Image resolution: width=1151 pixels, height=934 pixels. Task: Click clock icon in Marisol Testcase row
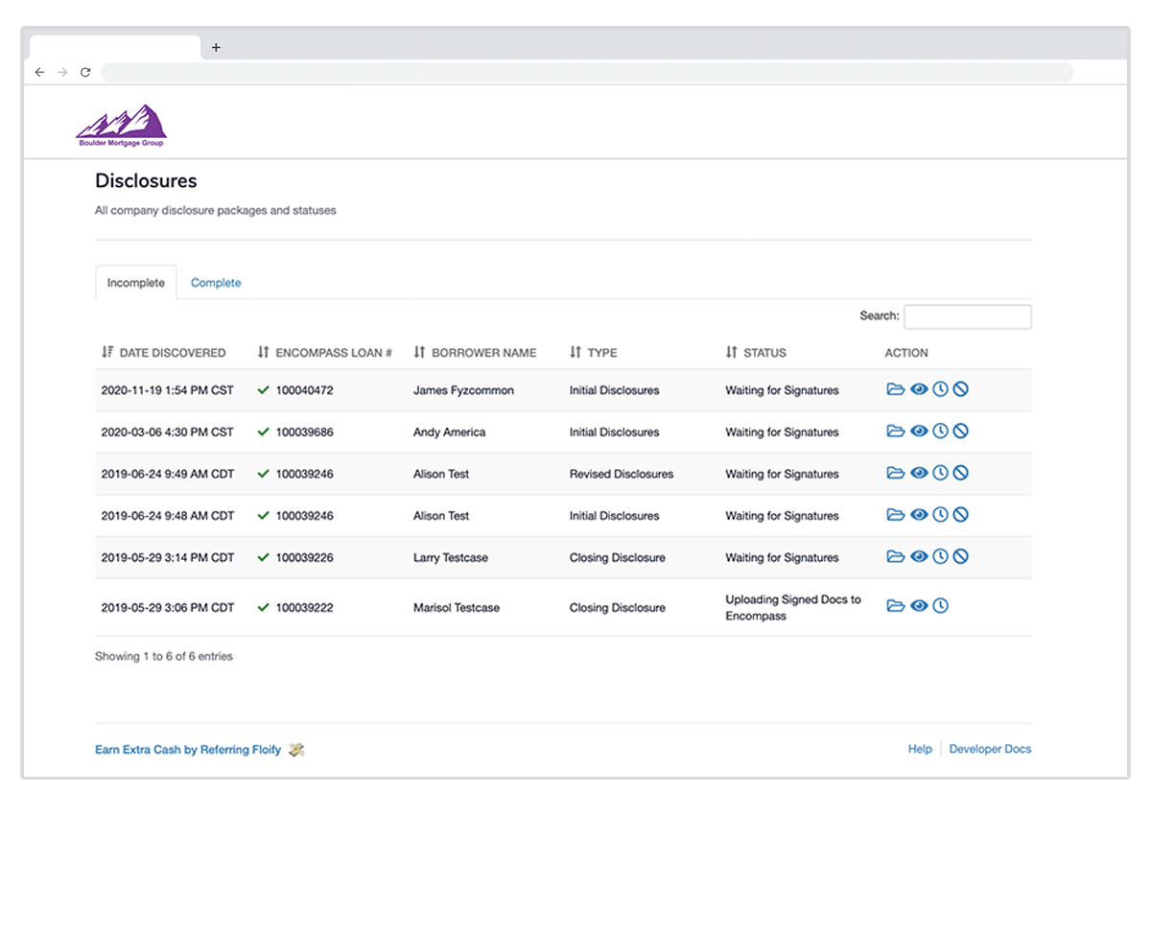[x=940, y=606]
